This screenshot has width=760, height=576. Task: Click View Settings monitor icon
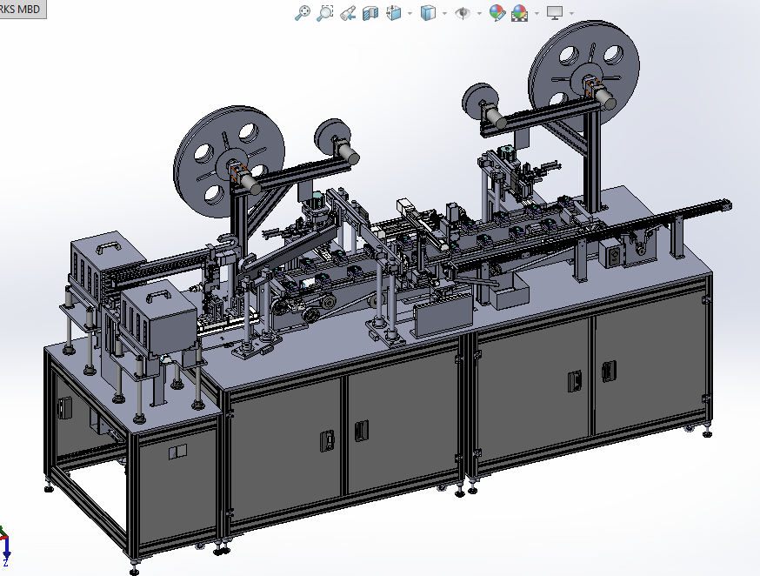(x=555, y=13)
